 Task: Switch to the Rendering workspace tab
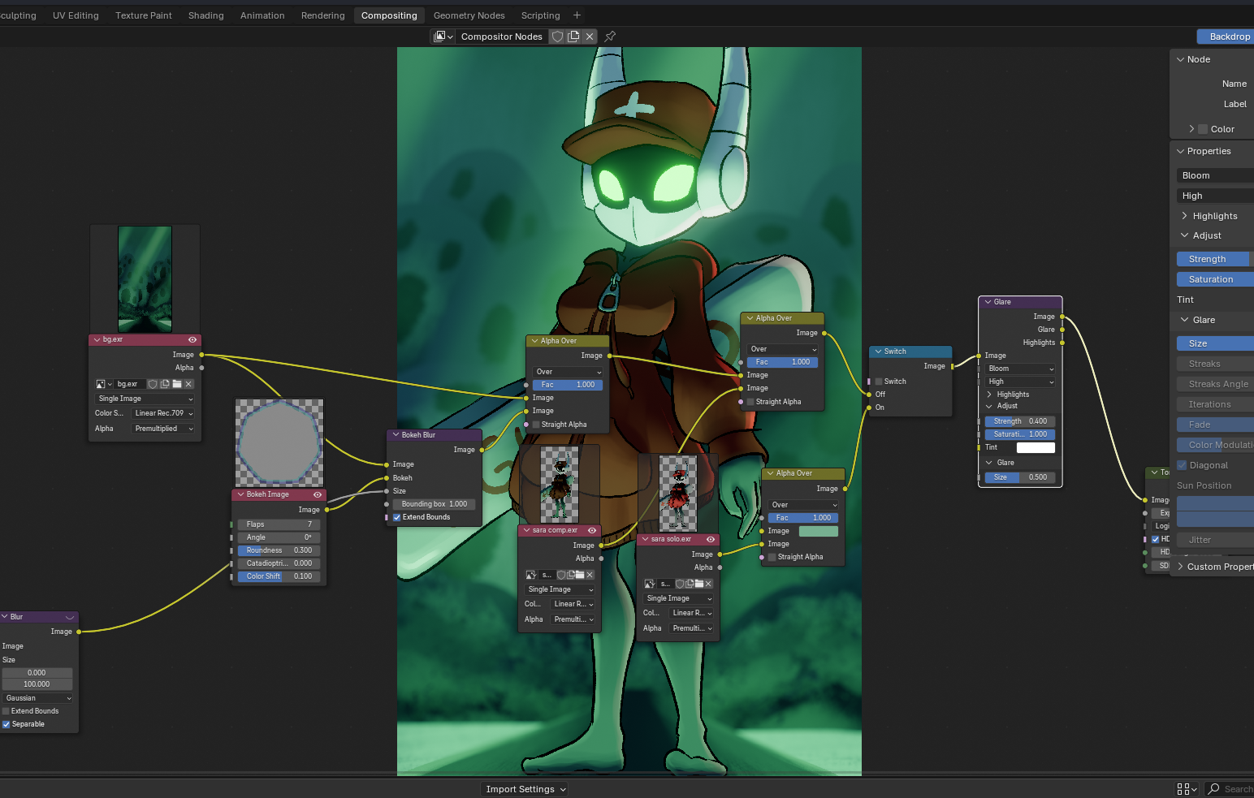coord(322,15)
